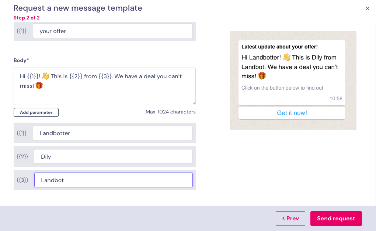This screenshot has width=376, height=231.
Task: Go back with the Prev button
Action: tap(290, 219)
